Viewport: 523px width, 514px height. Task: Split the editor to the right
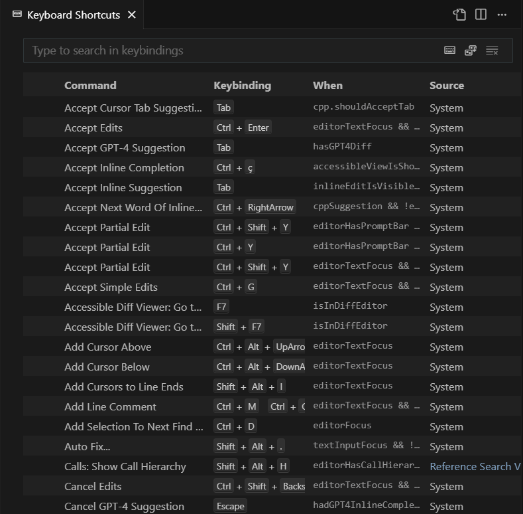click(x=481, y=15)
